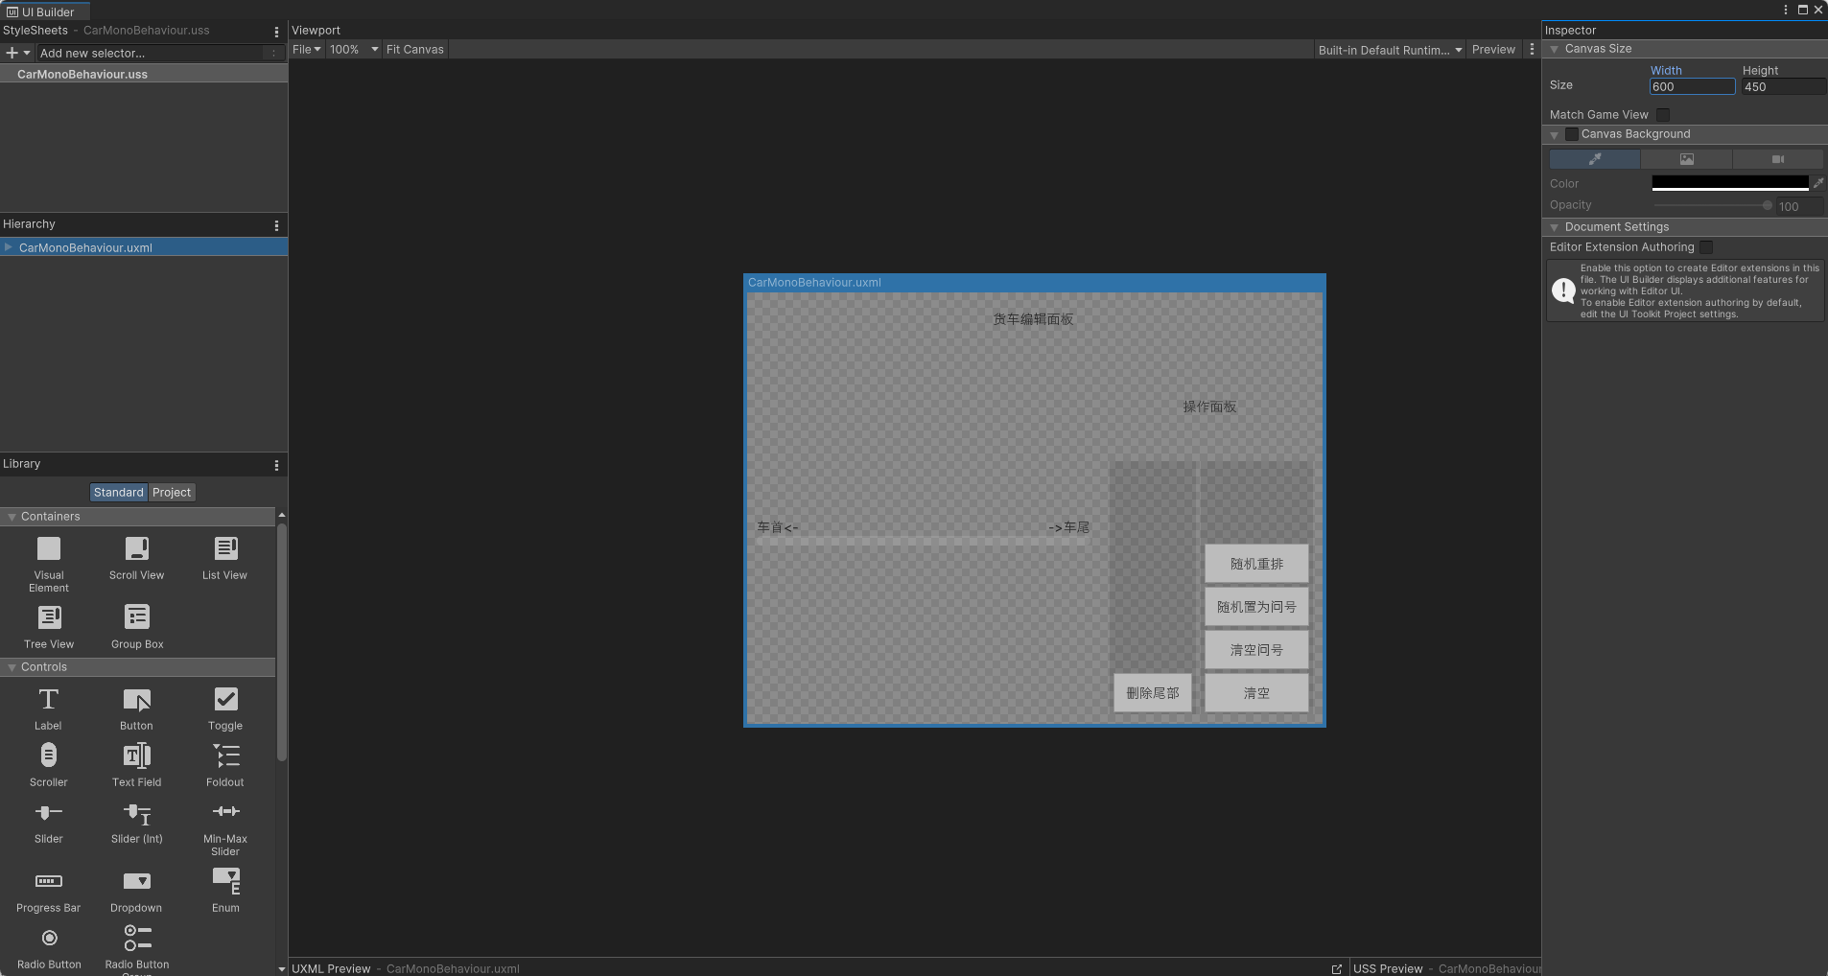Select the CarMonoBehaviour.uxml canvas header

[1034, 283]
